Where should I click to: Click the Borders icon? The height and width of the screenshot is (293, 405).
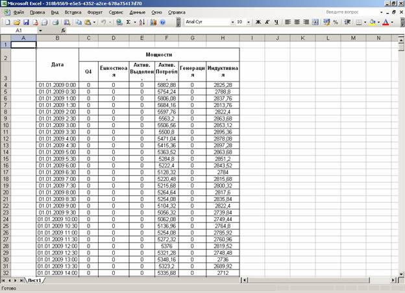(359, 22)
